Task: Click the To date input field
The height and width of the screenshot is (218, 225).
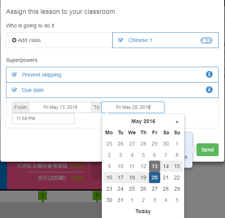Action: pos(133,107)
